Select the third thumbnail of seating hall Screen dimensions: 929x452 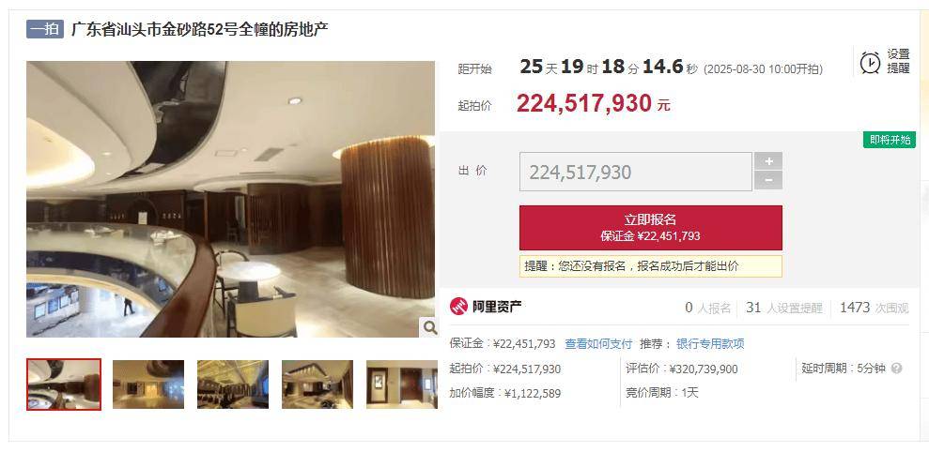[x=233, y=384]
